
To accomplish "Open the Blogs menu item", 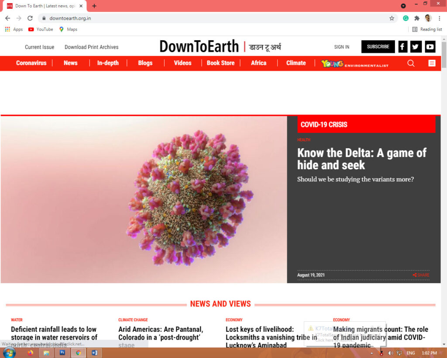I will [145, 63].
